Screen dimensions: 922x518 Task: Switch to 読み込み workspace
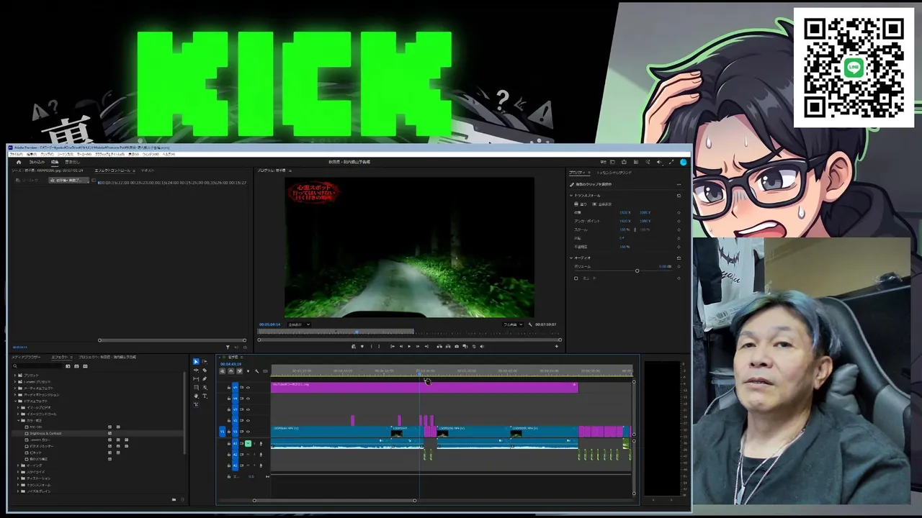37,162
